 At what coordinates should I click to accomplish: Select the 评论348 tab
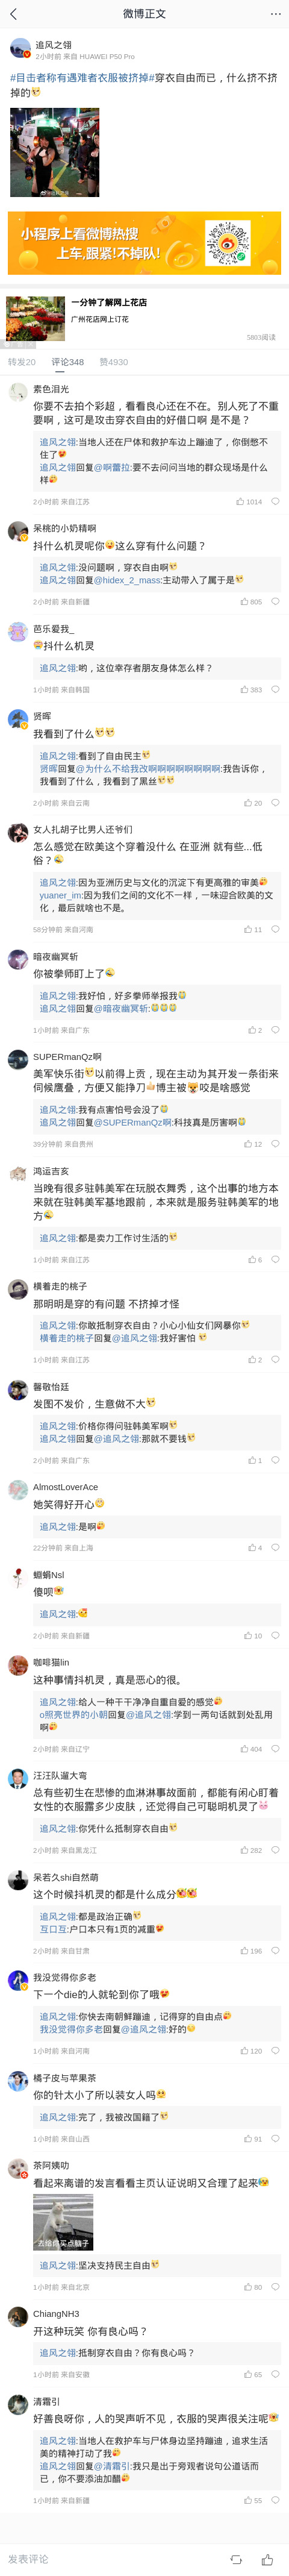point(68,362)
